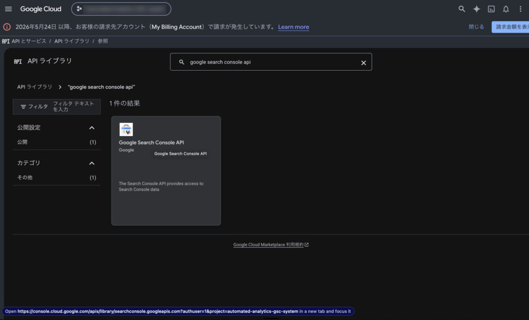The height and width of the screenshot is (320, 529).
Task: Click the results breadcrumb chevron arrow
Action: 60,87
